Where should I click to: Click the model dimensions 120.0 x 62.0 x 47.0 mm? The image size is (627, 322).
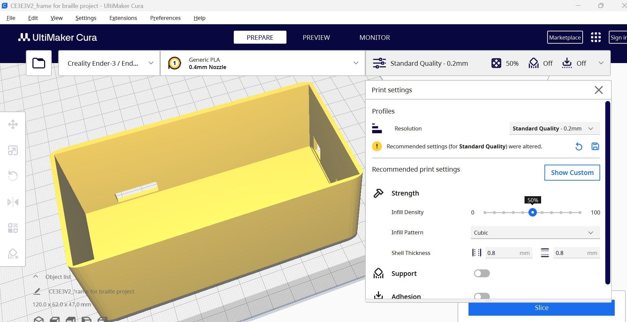click(x=62, y=304)
